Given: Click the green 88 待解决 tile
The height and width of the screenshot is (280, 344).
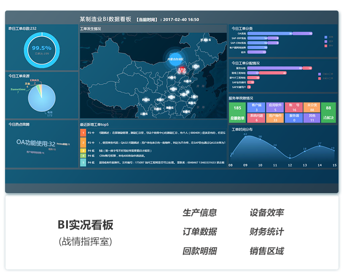Looking at the screenshot, I should pyautogui.click(x=328, y=113).
